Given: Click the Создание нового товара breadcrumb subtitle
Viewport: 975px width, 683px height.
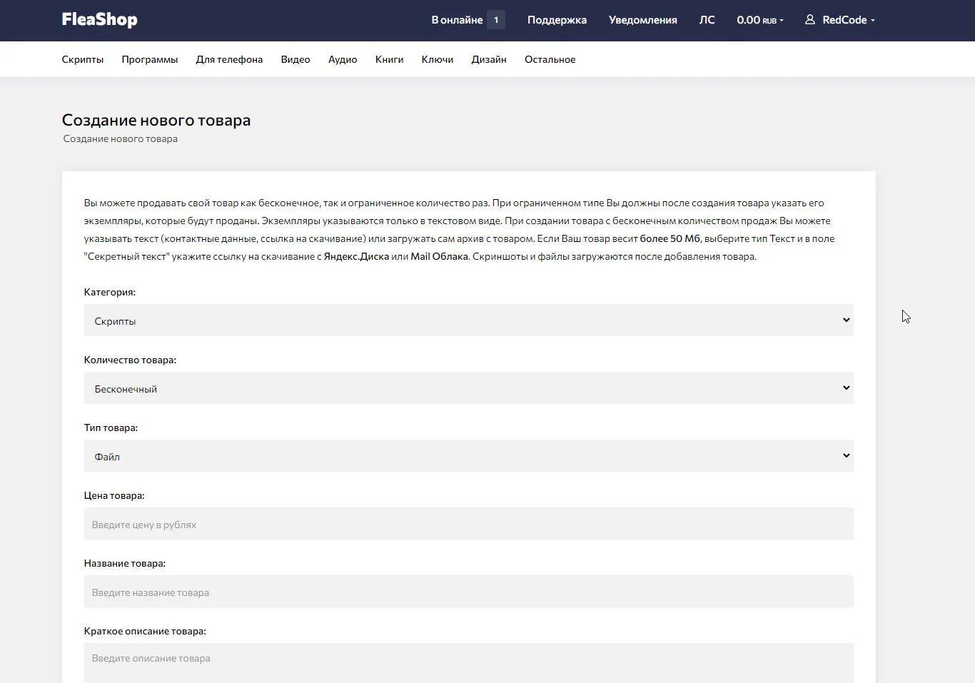Looking at the screenshot, I should click(x=121, y=139).
